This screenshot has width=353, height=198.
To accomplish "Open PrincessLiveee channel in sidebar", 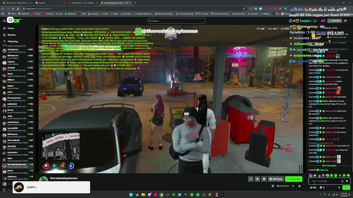I will (x=17, y=99).
